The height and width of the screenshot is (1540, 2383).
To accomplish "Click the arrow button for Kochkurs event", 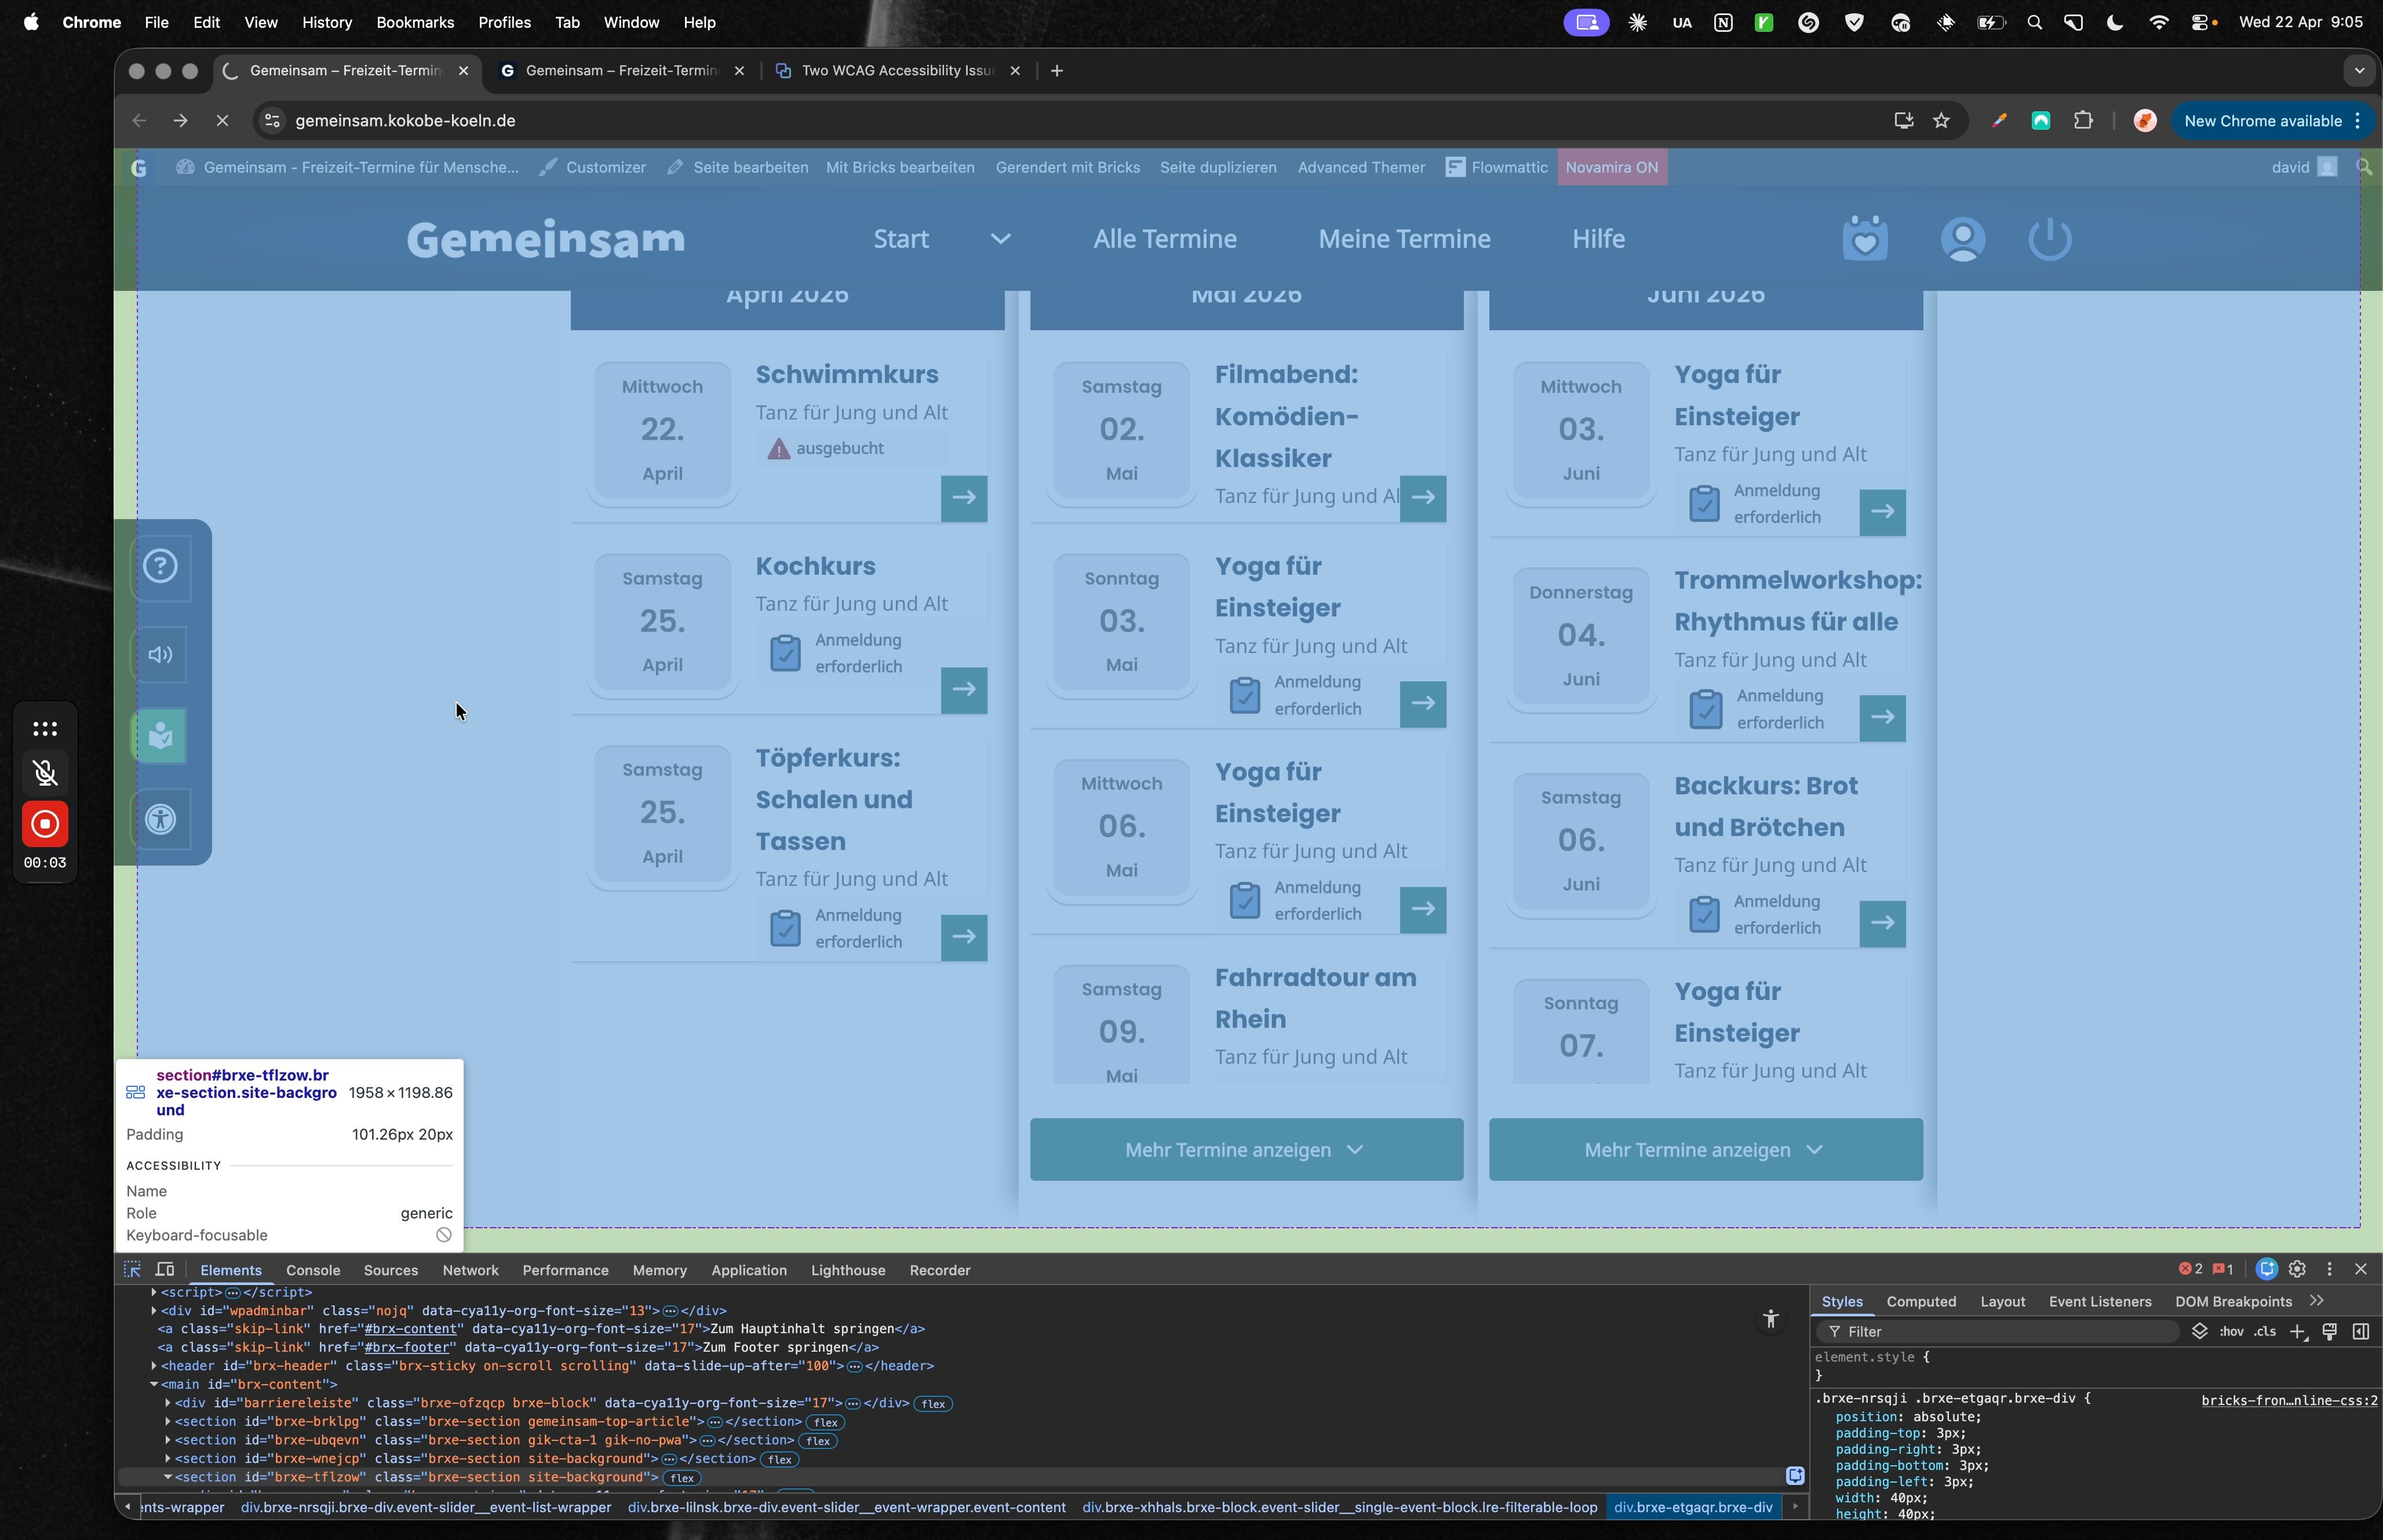I will pos(963,690).
